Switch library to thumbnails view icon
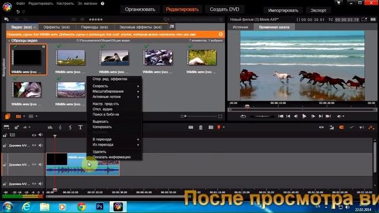This screenshot has width=379, height=213. tap(18, 117)
